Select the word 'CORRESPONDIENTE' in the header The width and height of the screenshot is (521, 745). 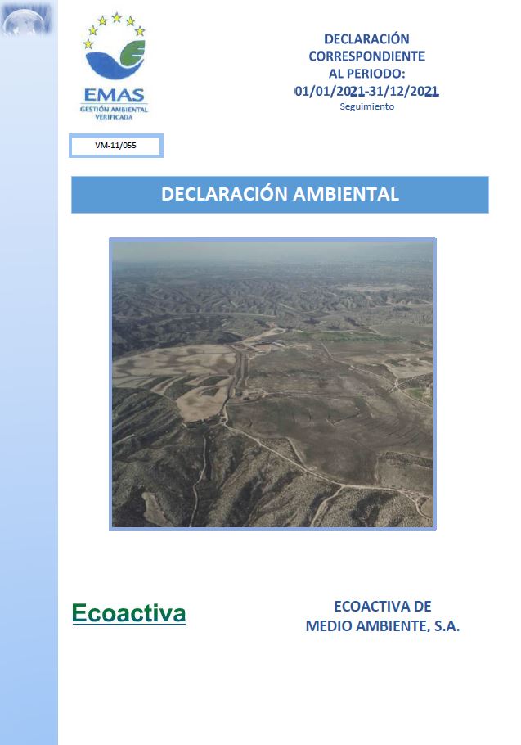point(366,56)
